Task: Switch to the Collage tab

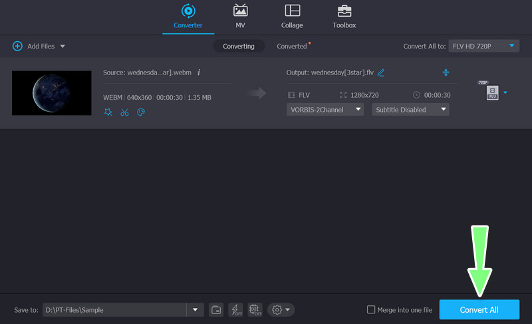Action: point(292,17)
